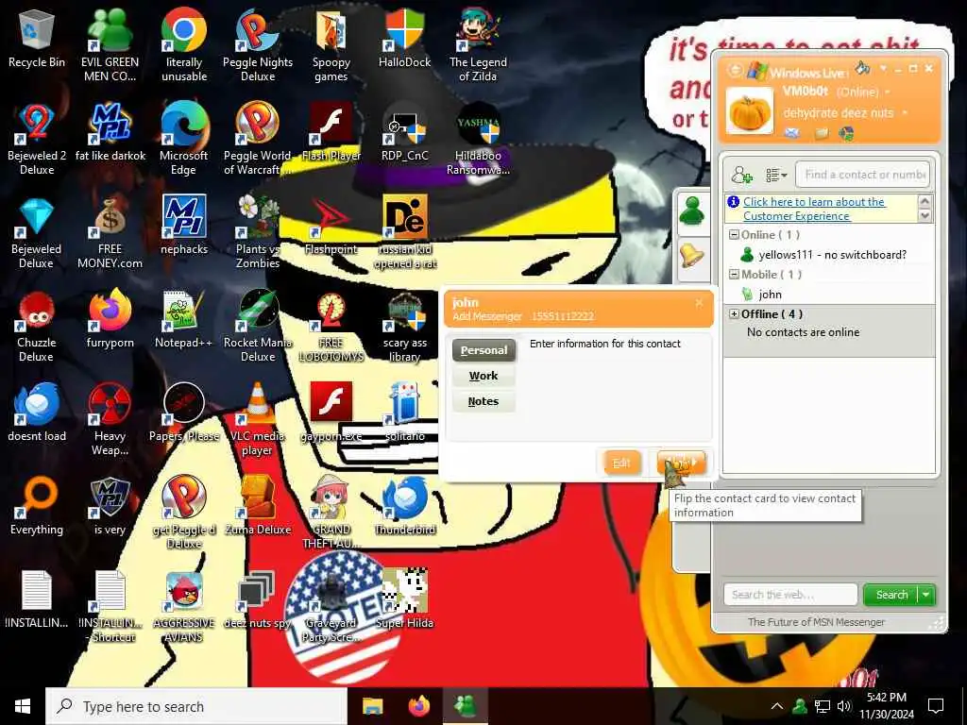This screenshot has height=725, width=967.
Task: Open Zuma Deluxe shortcut
Action: click(x=258, y=507)
